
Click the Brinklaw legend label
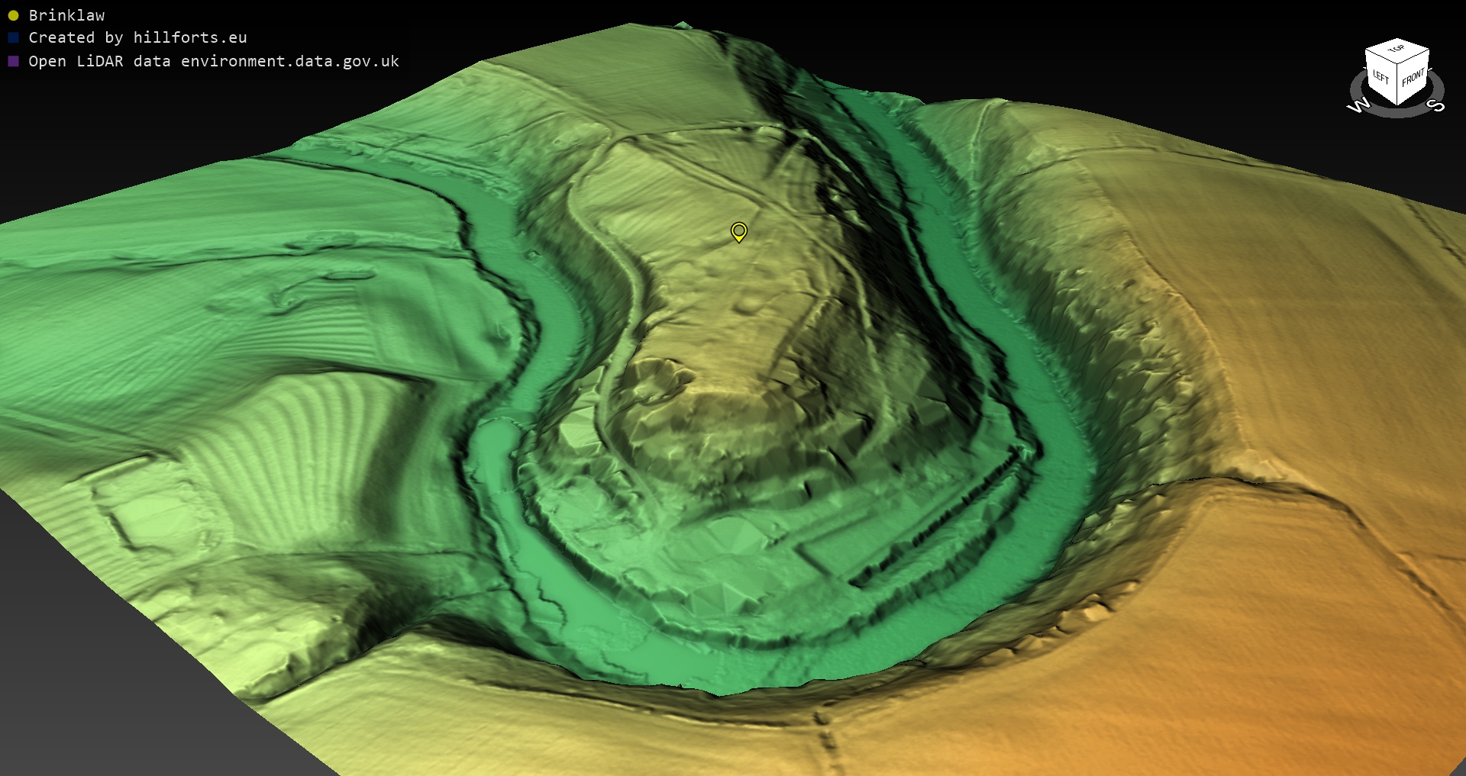tap(66, 15)
